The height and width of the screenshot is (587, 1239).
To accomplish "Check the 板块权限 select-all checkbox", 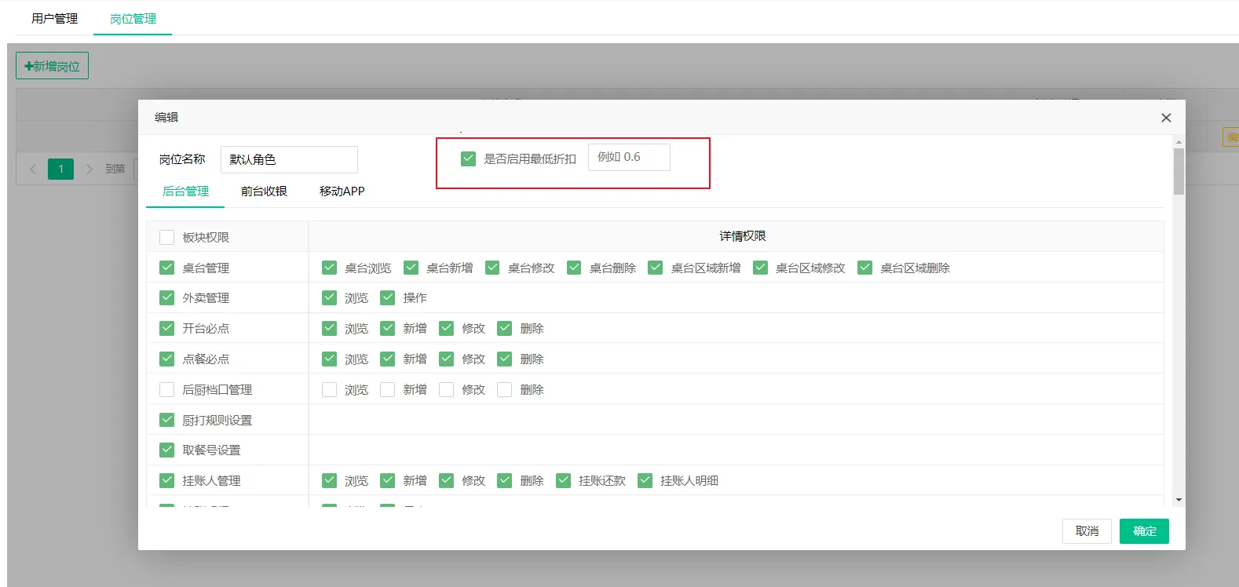I will pyautogui.click(x=166, y=237).
